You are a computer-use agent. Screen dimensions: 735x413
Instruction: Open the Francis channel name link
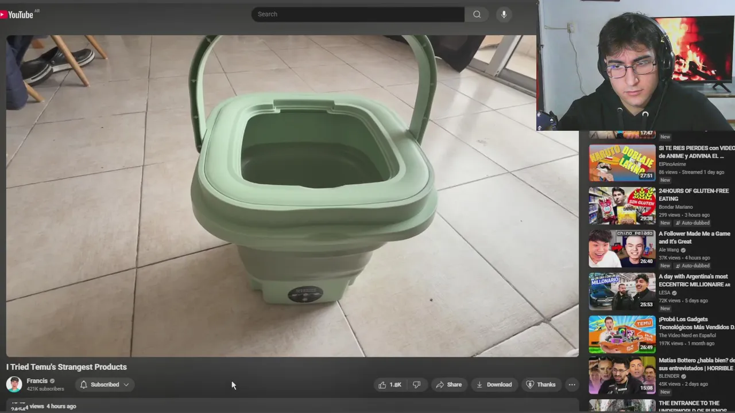click(37, 381)
